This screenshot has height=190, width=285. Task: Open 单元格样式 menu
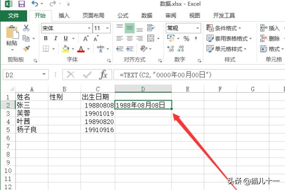pos(227,49)
